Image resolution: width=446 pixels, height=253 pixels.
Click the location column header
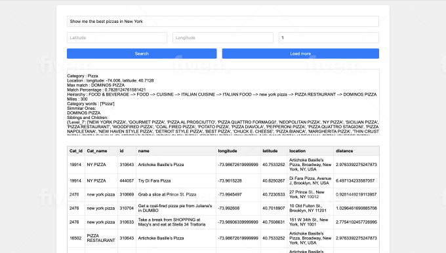tap(310, 151)
